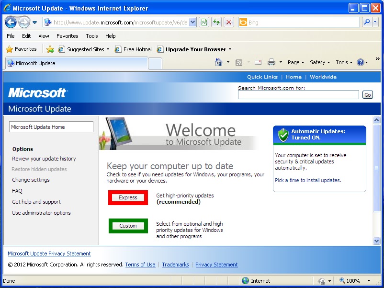Image resolution: width=384 pixels, height=288 pixels.
Task: Click the blue Help question mark icon
Action: pos(360,62)
